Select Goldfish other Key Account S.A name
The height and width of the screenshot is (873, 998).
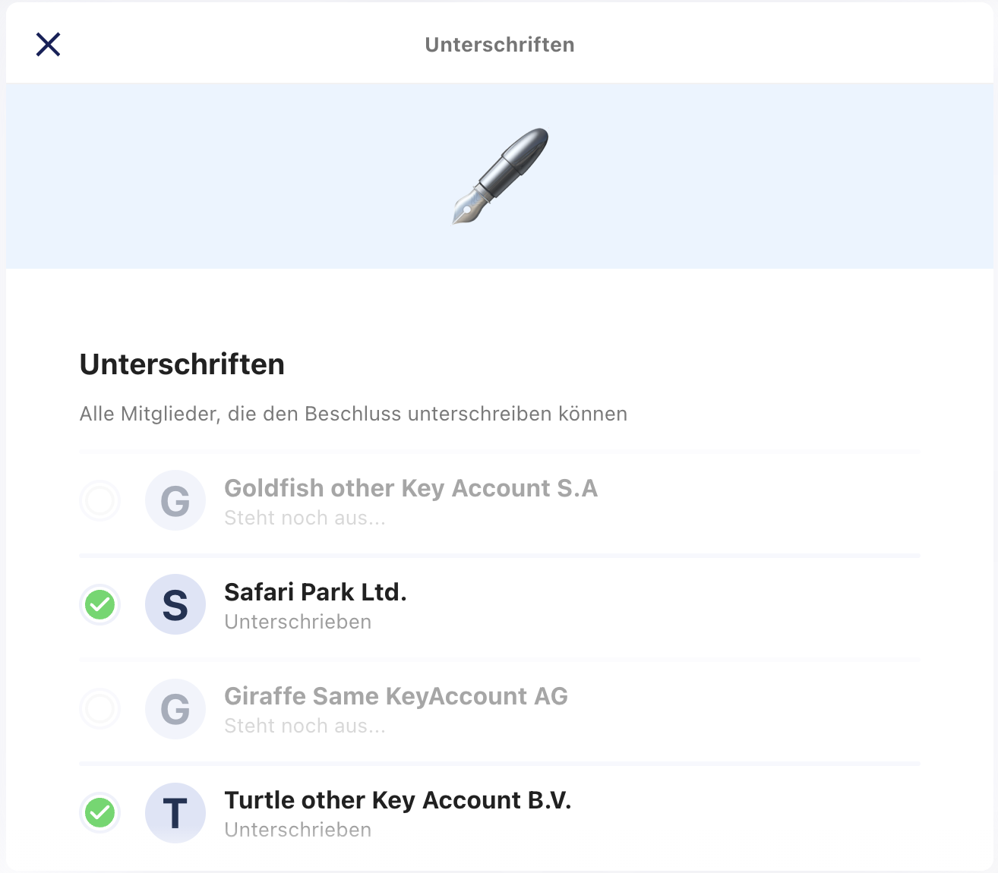coord(411,488)
